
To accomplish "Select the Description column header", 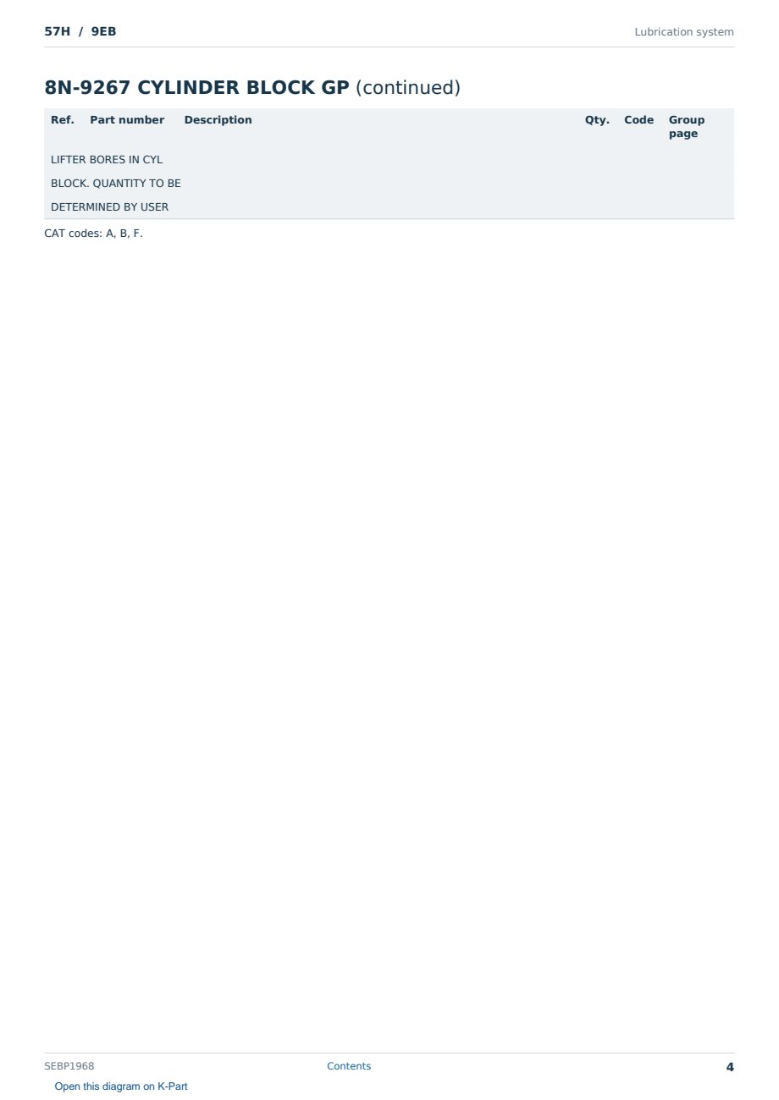I will 218,120.
